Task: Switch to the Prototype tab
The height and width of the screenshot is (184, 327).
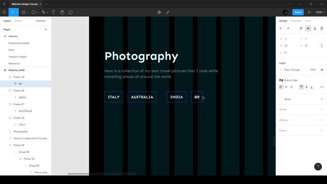Action: coord(296,21)
